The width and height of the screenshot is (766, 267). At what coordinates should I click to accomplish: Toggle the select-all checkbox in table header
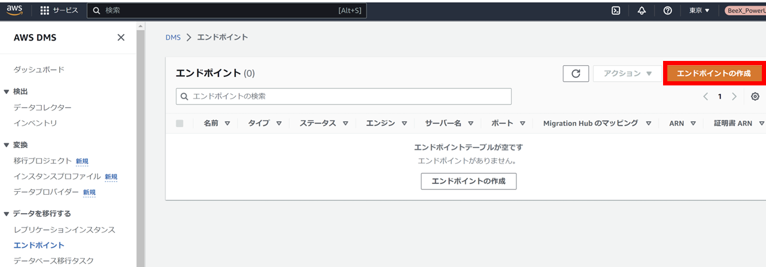[x=180, y=124]
